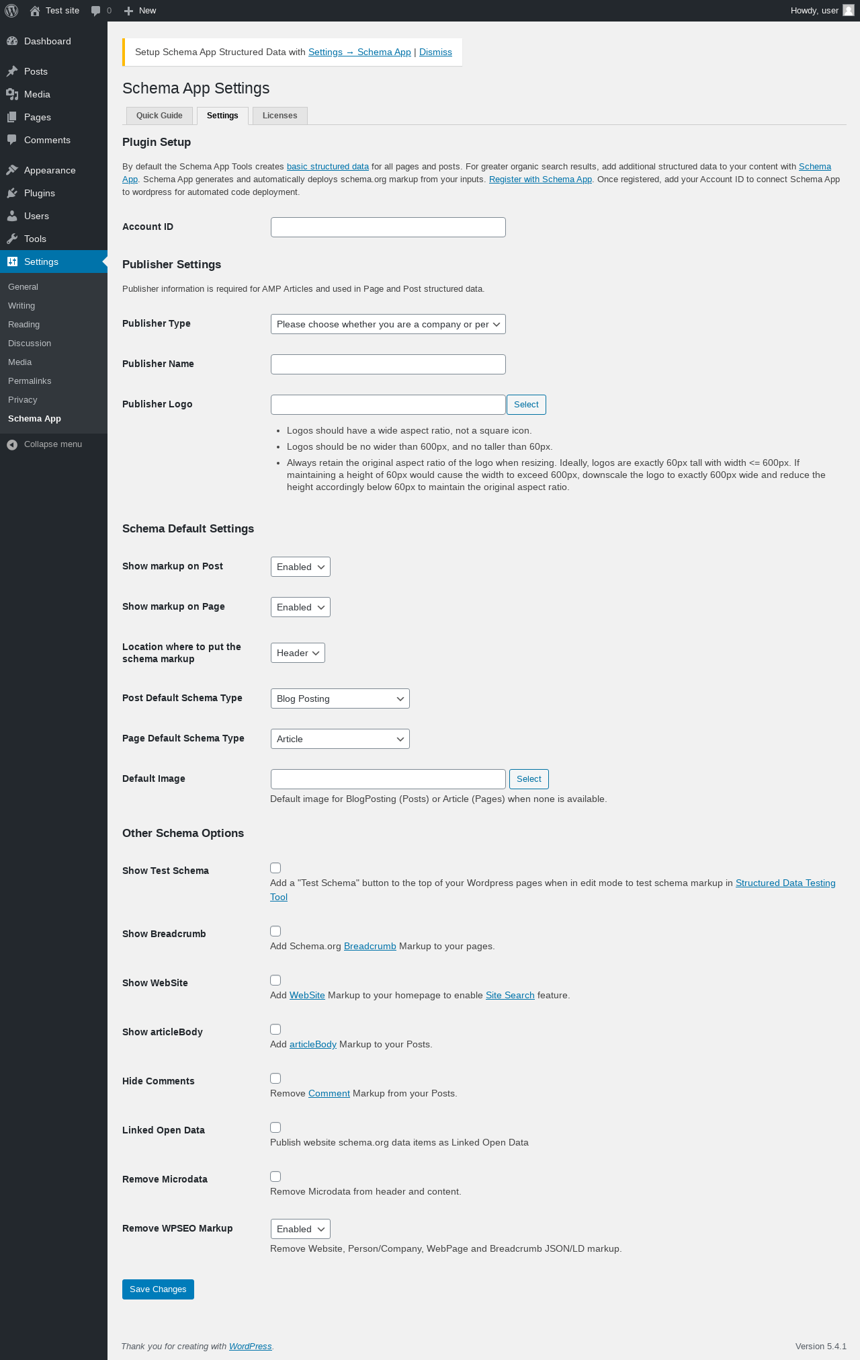Dismiss the Schema App setup notice
The width and height of the screenshot is (860, 1360).
tap(435, 52)
